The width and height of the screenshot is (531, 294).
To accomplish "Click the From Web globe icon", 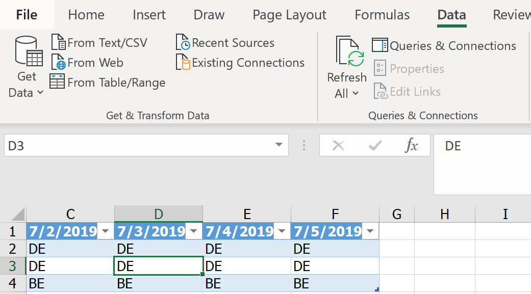I will click(59, 63).
